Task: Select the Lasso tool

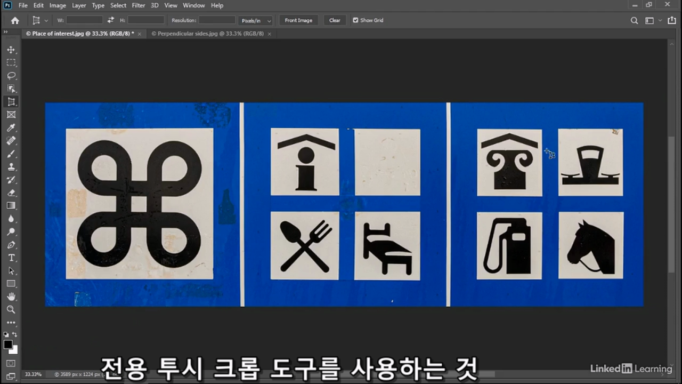Action: tap(11, 76)
